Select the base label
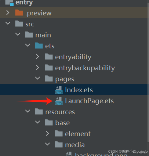149x156 pixels. pyautogui.click(x=62, y=123)
